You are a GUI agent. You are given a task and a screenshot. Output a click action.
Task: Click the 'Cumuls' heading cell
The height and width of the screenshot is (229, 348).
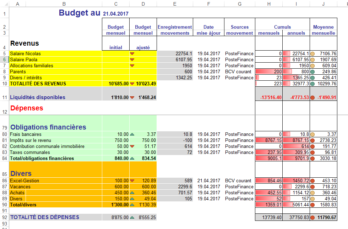(282, 24)
